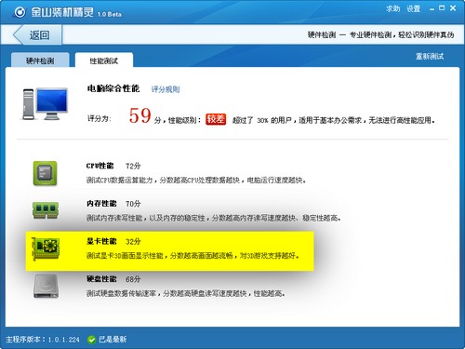Click the 内存性能 heading
The image size is (465, 349).
tap(101, 204)
